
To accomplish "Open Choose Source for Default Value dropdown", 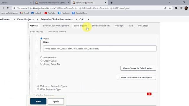I will coord(138,68).
